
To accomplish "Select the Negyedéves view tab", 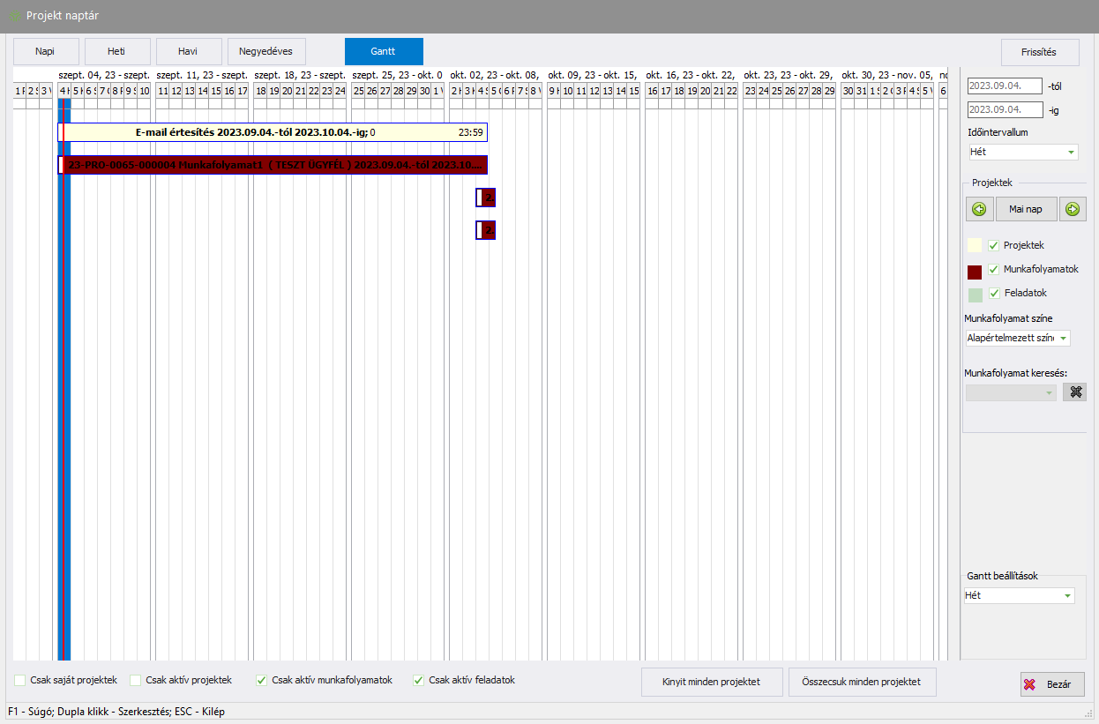I will 265,51.
